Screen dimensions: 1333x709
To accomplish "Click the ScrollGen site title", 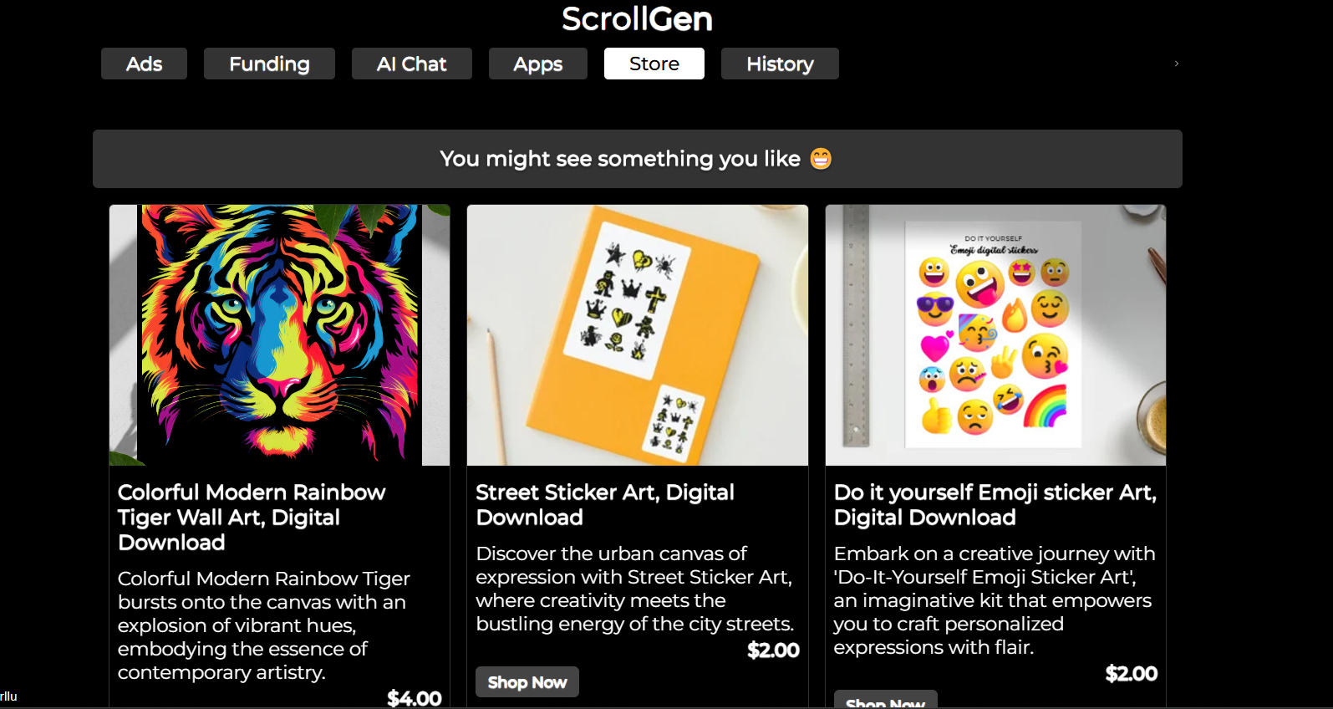I will pyautogui.click(x=637, y=19).
